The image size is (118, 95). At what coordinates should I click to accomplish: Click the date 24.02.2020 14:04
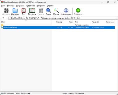[x=98, y=28]
